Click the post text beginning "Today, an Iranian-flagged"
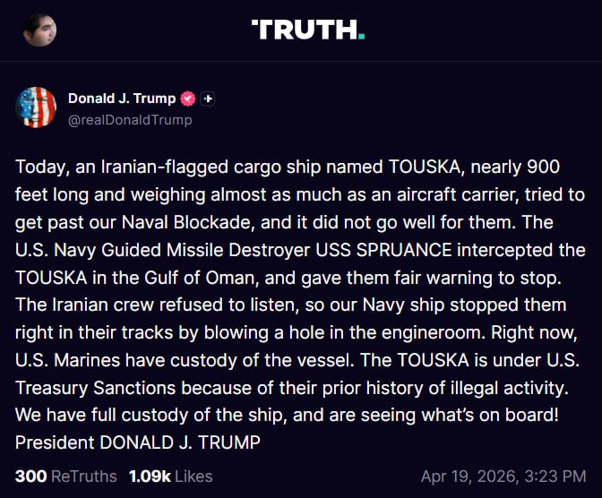 pyautogui.click(x=107, y=167)
